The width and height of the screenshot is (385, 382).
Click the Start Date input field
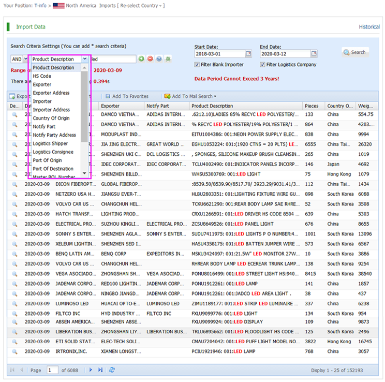click(220, 53)
